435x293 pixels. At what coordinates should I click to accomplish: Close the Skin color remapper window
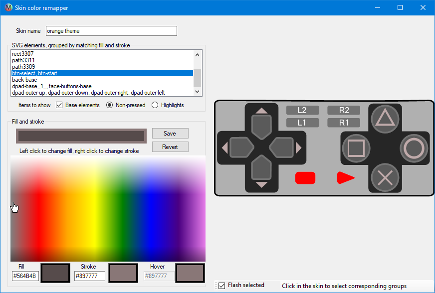[423, 7]
